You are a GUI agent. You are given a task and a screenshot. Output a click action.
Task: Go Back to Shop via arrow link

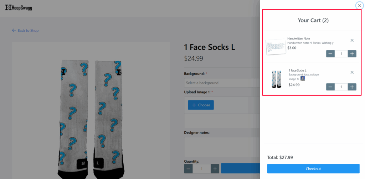coord(25,31)
